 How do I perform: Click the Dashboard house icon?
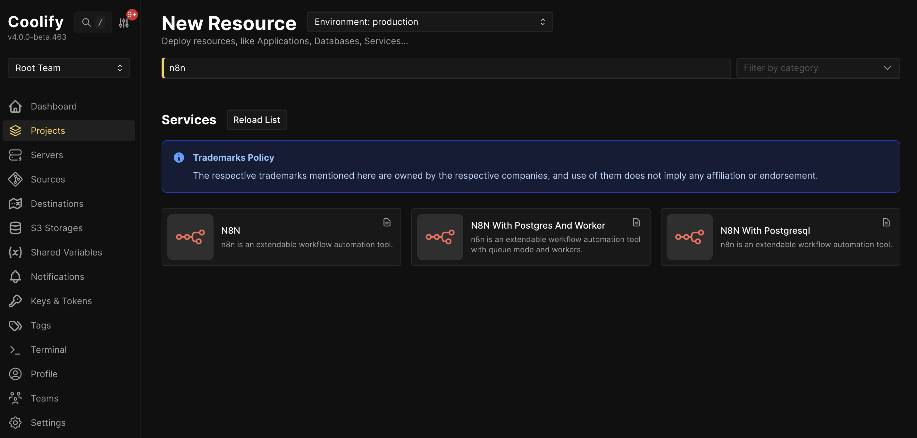(15, 106)
